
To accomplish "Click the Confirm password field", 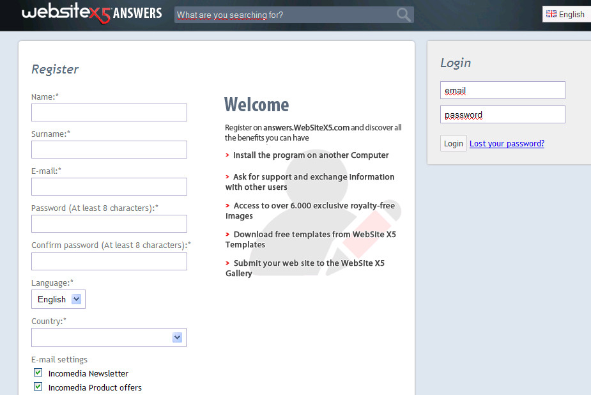I will tap(109, 261).
